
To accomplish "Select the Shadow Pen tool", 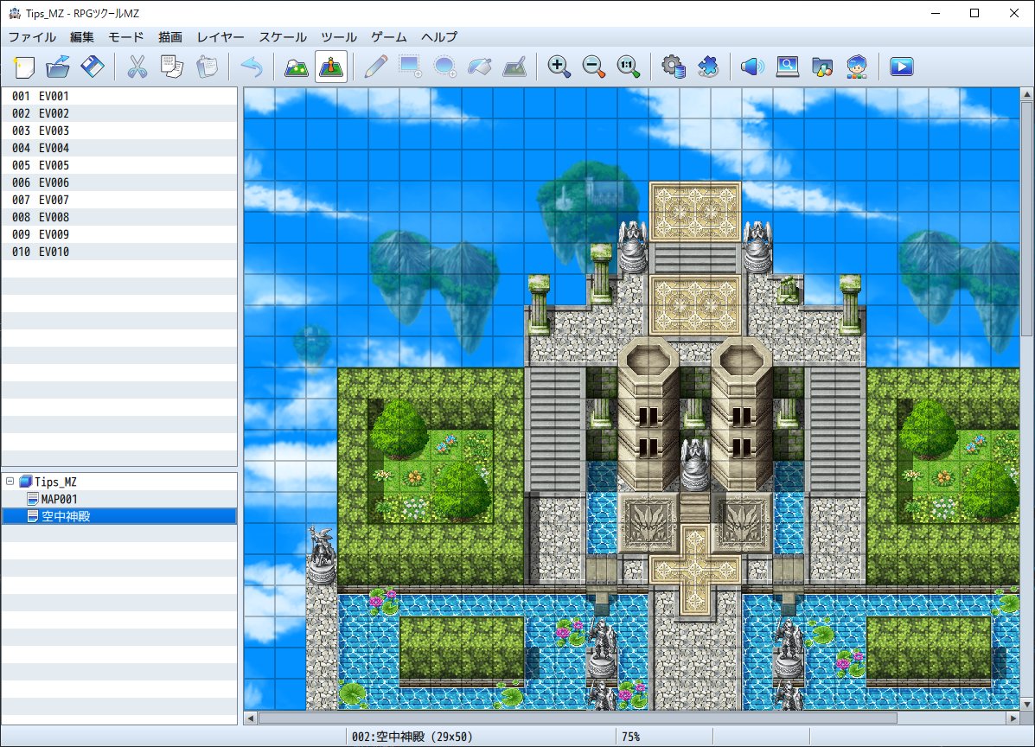I will pyautogui.click(x=514, y=67).
